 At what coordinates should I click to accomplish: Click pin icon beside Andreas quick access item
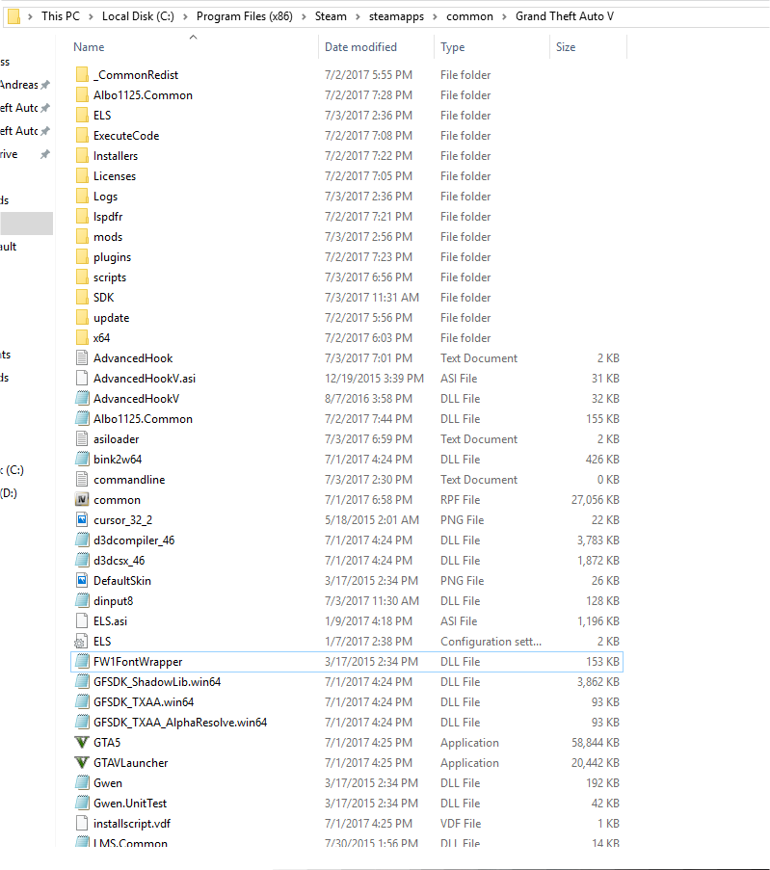click(45, 85)
